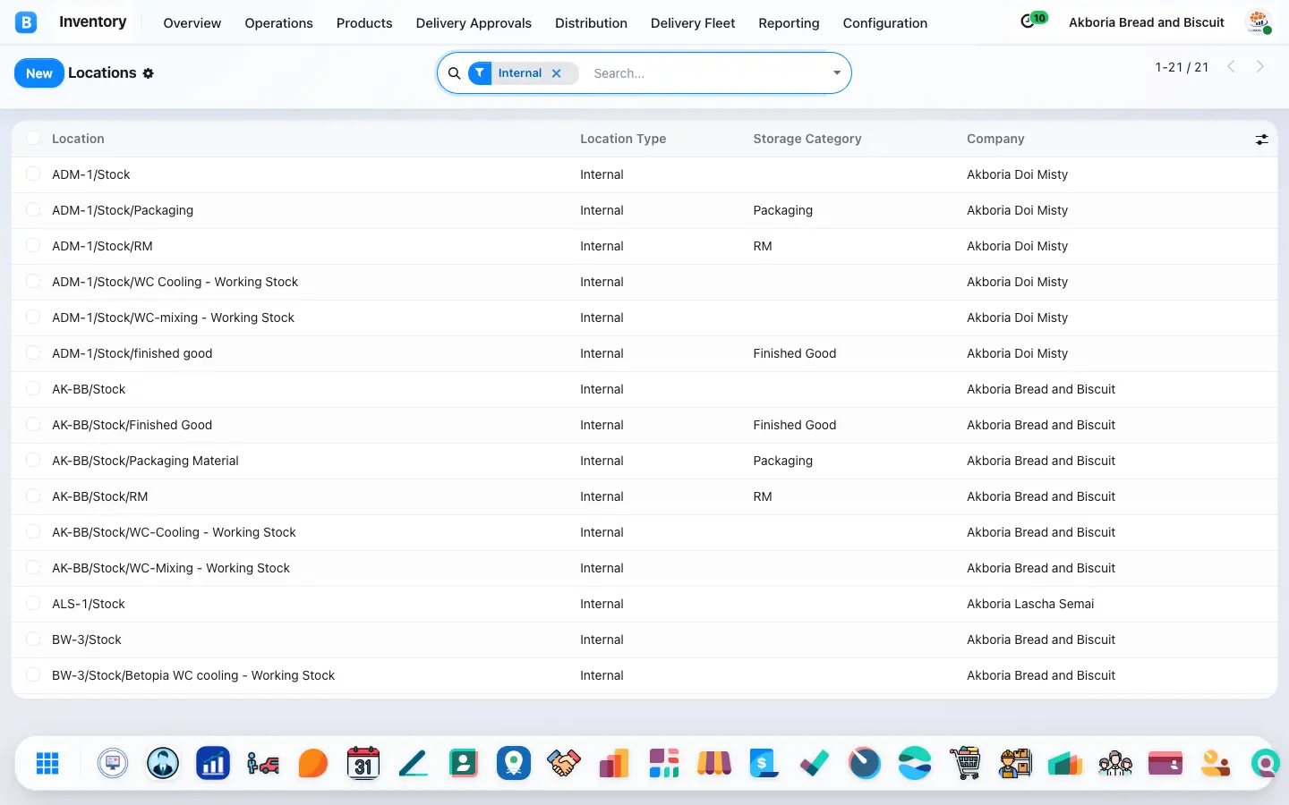
Task: Open the apps grid launcher in dock
Action: [47, 763]
